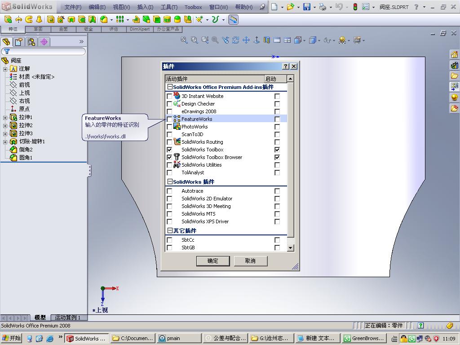Expand the 注解 tree node

click(5, 69)
